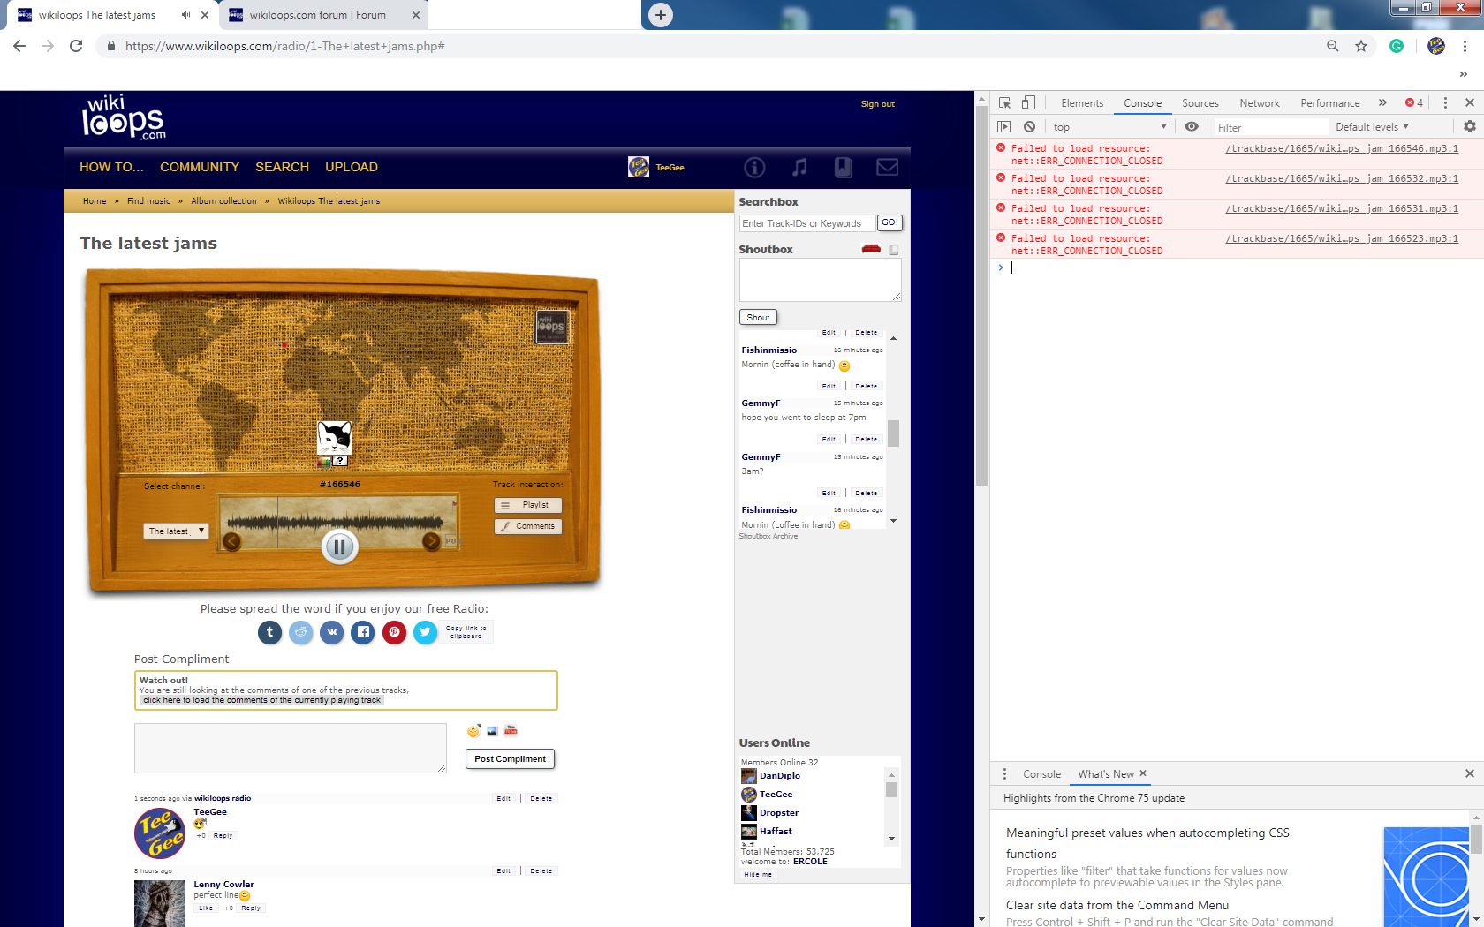Open the channel select dropdown
Image resolution: width=1484 pixels, height=927 pixels.
176,531
